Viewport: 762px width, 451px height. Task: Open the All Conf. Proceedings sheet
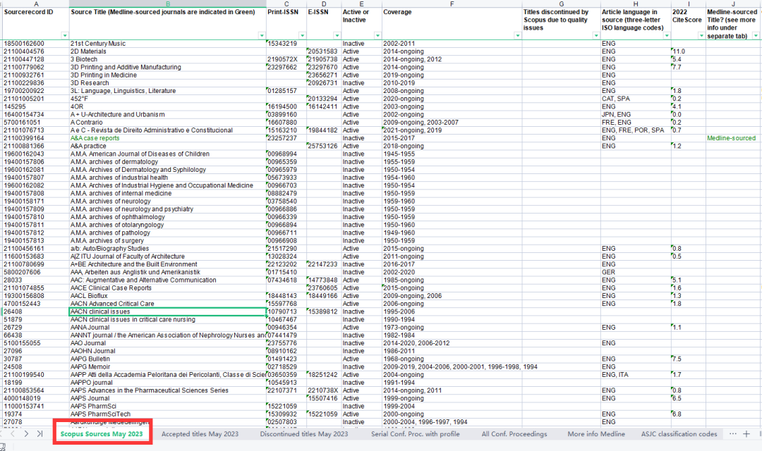point(514,434)
